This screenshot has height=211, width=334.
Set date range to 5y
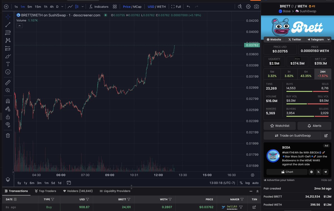(19, 183)
